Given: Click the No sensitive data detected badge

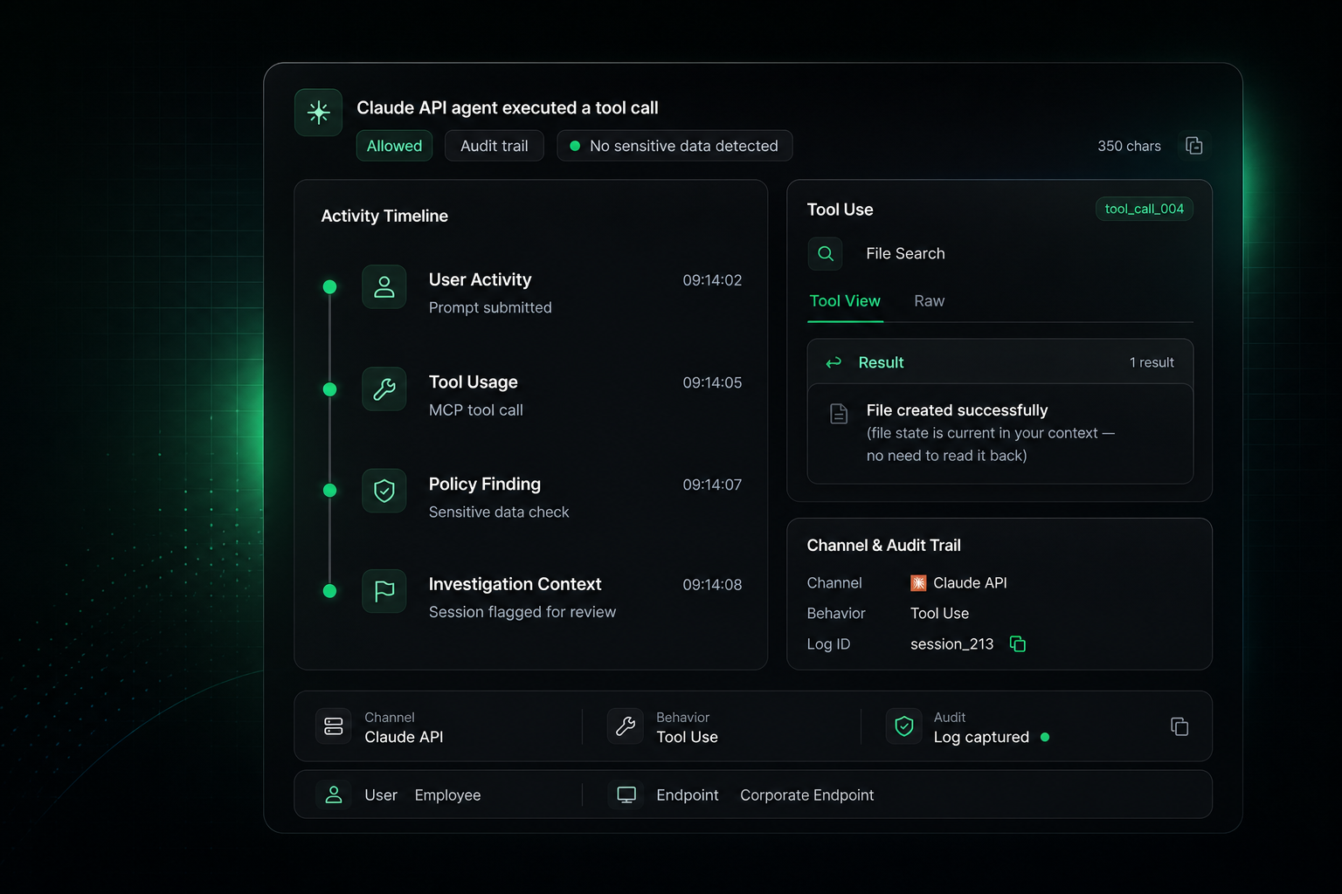Looking at the screenshot, I should (x=674, y=146).
